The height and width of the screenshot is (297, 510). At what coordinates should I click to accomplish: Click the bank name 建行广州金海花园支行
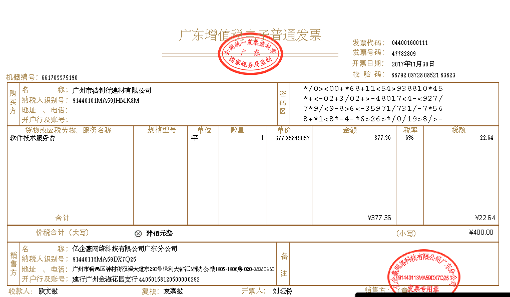(105, 279)
